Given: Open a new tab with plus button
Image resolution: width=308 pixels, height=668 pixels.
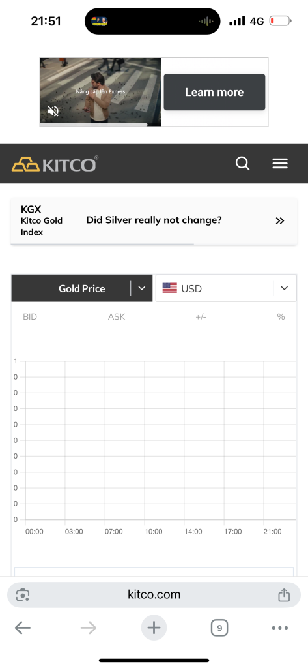Looking at the screenshot, I should tap(154, 628).
